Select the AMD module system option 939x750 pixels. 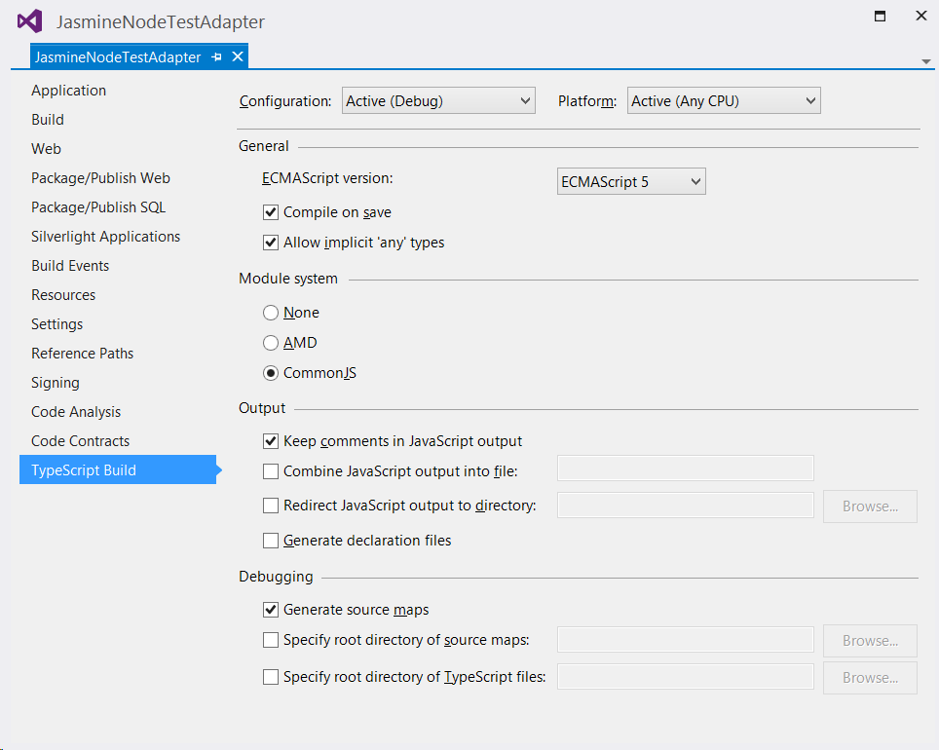pyautogui.click(x=271, y=343)
